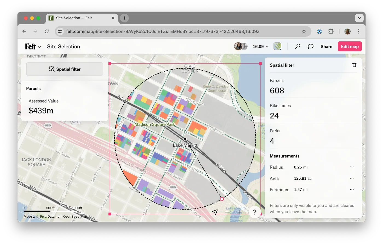Click the Parks count 4
Screen dimensions: 383x245
(x=272, y=141)
